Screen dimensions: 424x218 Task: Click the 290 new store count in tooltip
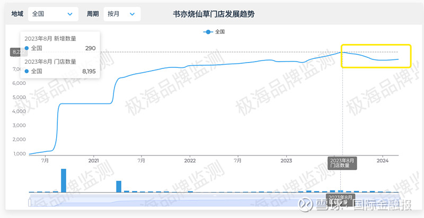tap(90, 48)
